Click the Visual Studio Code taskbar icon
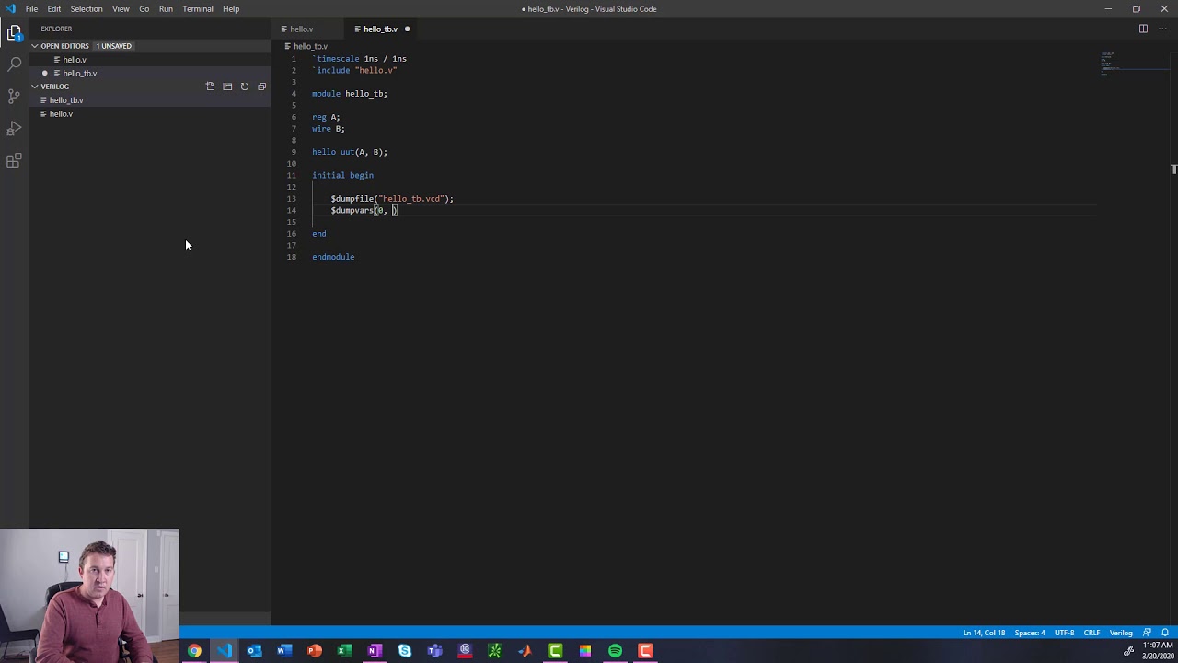This screenshot has height=663, width=1178. click(x=225, y=651)
